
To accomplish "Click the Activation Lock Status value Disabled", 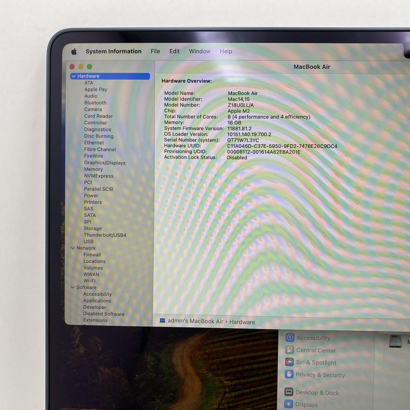I will (237, 158).
